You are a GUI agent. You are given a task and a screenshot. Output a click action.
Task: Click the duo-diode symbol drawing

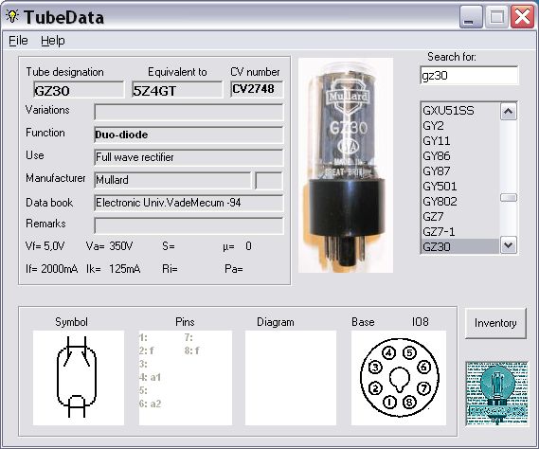pyautogui.click(x=79, y=378)
